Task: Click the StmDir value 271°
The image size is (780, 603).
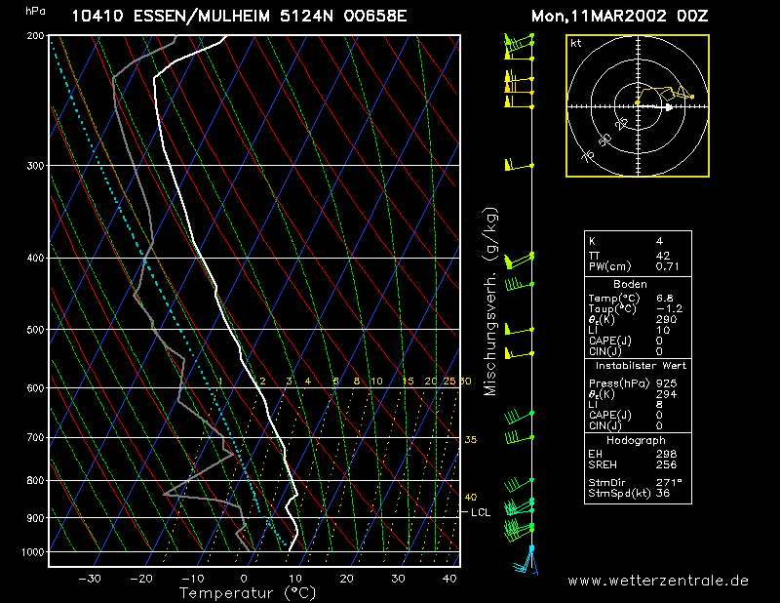Action: click(x=669, y=483)
